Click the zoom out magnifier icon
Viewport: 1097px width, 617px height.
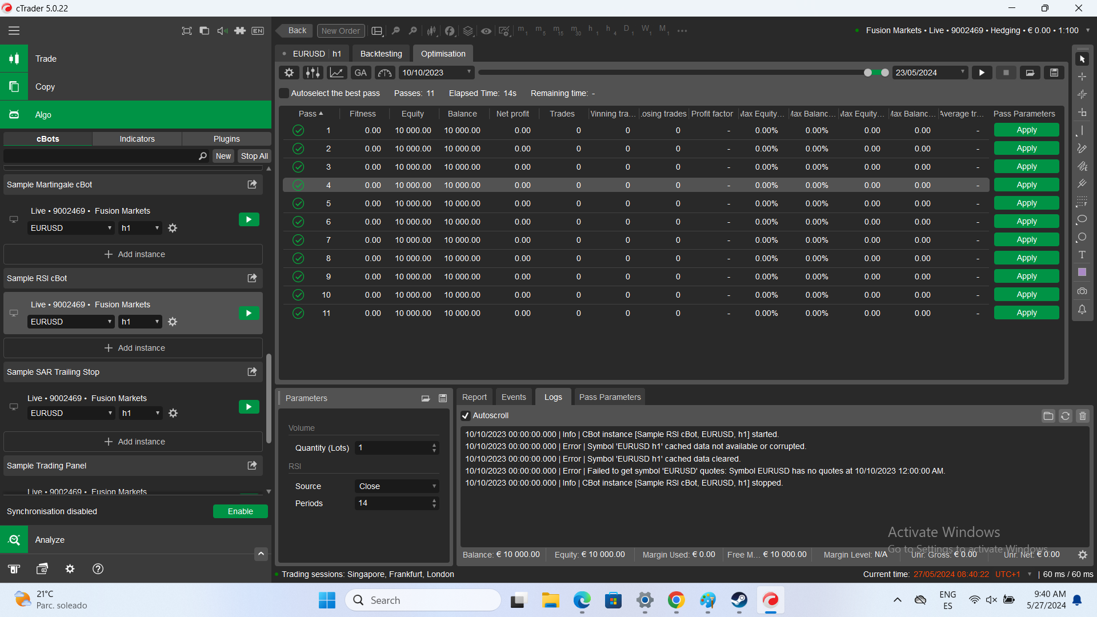pyautogui.click(x=395, y=31)
